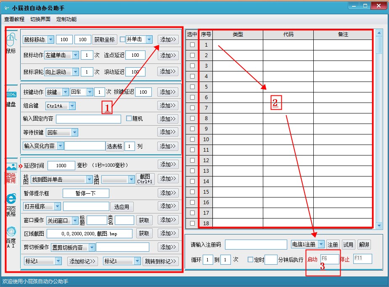Click the 延迟时间 1000 field
This screenshot has height=287, width=389.
pyautogui.click(x=61, y=165)
